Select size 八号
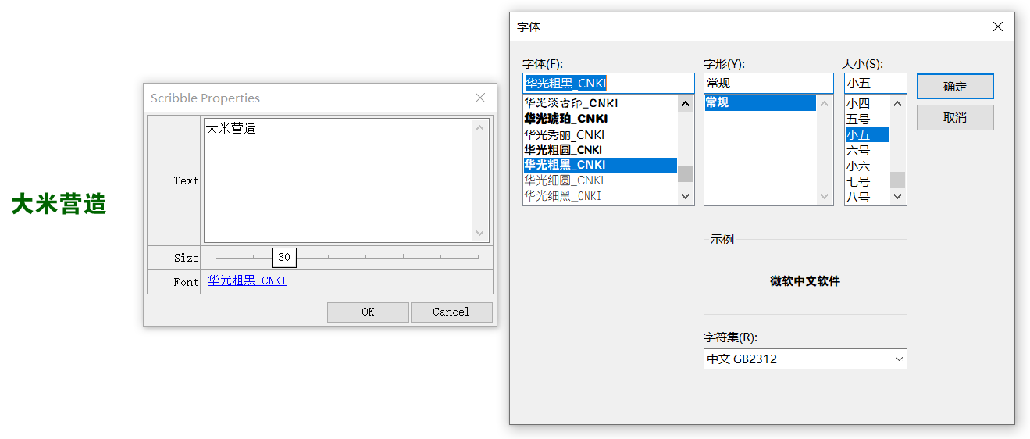The image size is (1030, 439). click(x=867, y=197)
